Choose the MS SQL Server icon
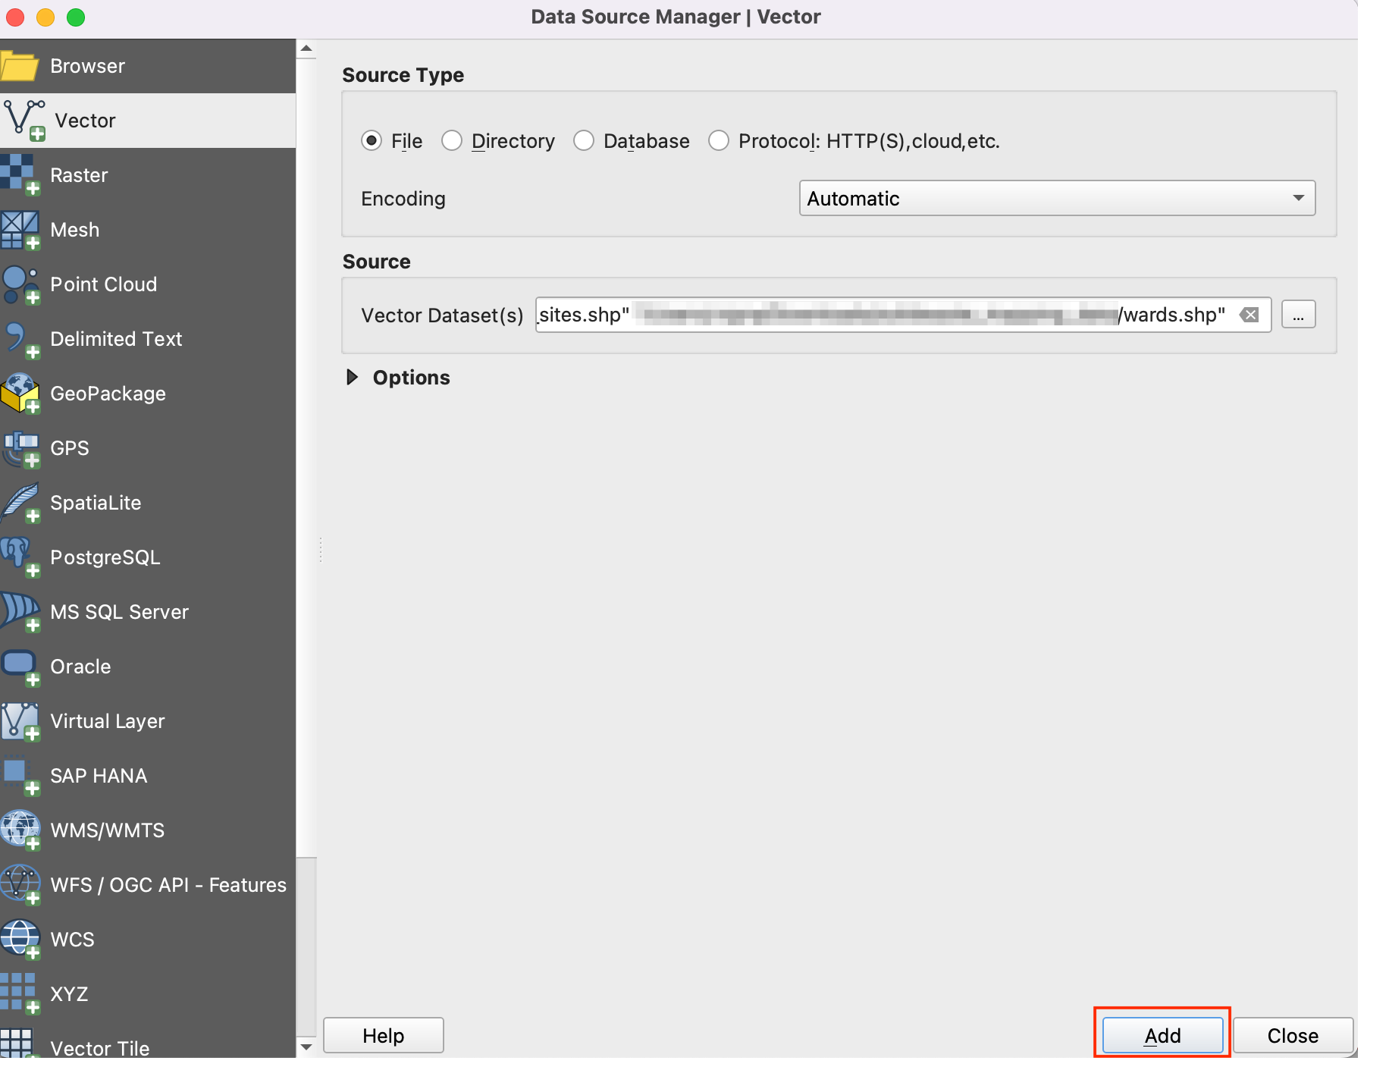This screenshot has height=1089, width=1389. click(20, 612)
